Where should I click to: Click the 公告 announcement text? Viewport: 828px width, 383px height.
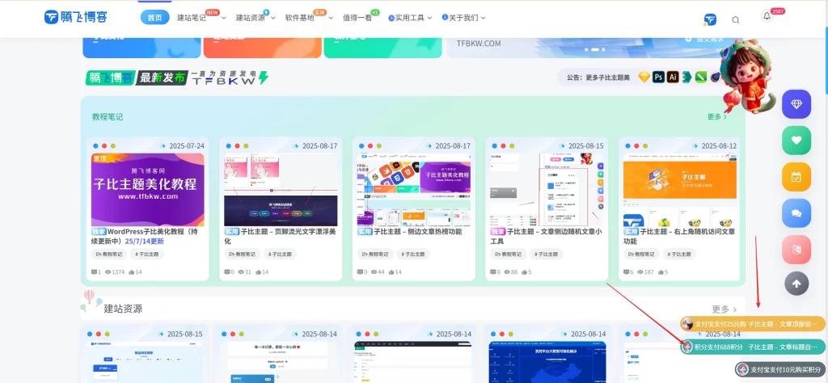pyautogui.click(x=598, y=78)
